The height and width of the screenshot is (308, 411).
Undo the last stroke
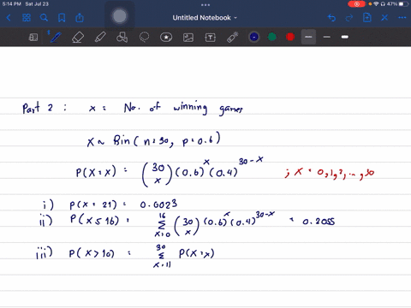pyautogui.click(x=331, y=18)
